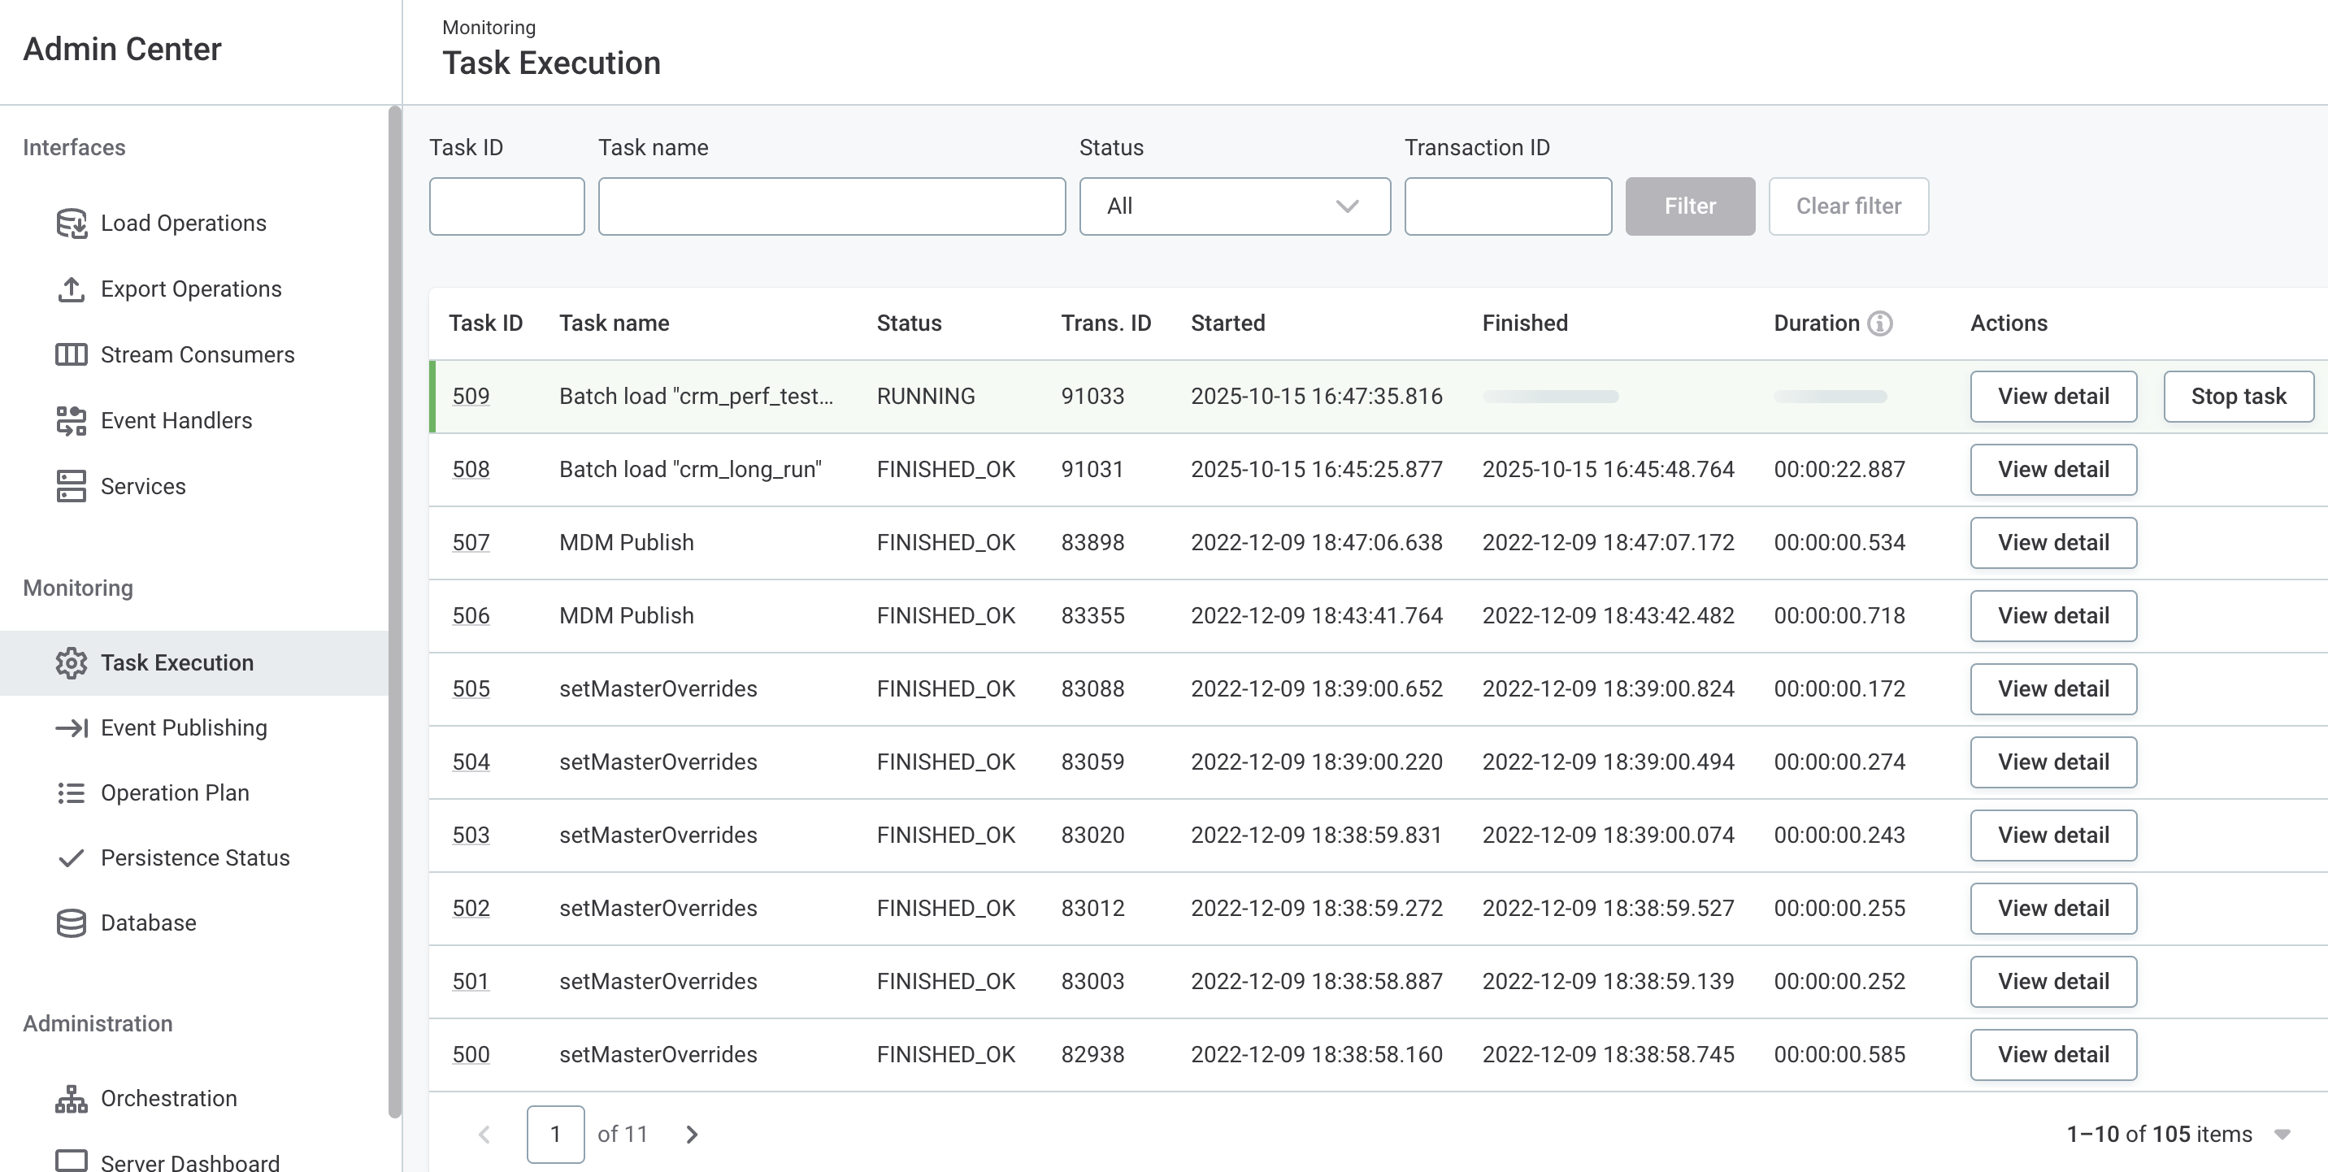Screen dimensions: 2328x1172
Task: Click the Persistence Status checkmark icon
Action: (72, 858)
